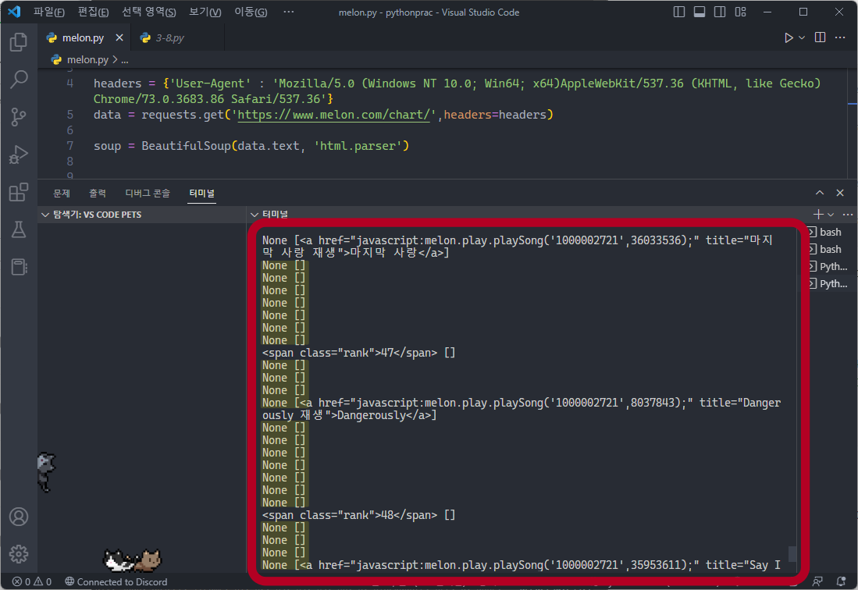Split the editor to the right
The height and width of the screenshot is (590, 858).
pyautogui.click(x=820, y=37)
